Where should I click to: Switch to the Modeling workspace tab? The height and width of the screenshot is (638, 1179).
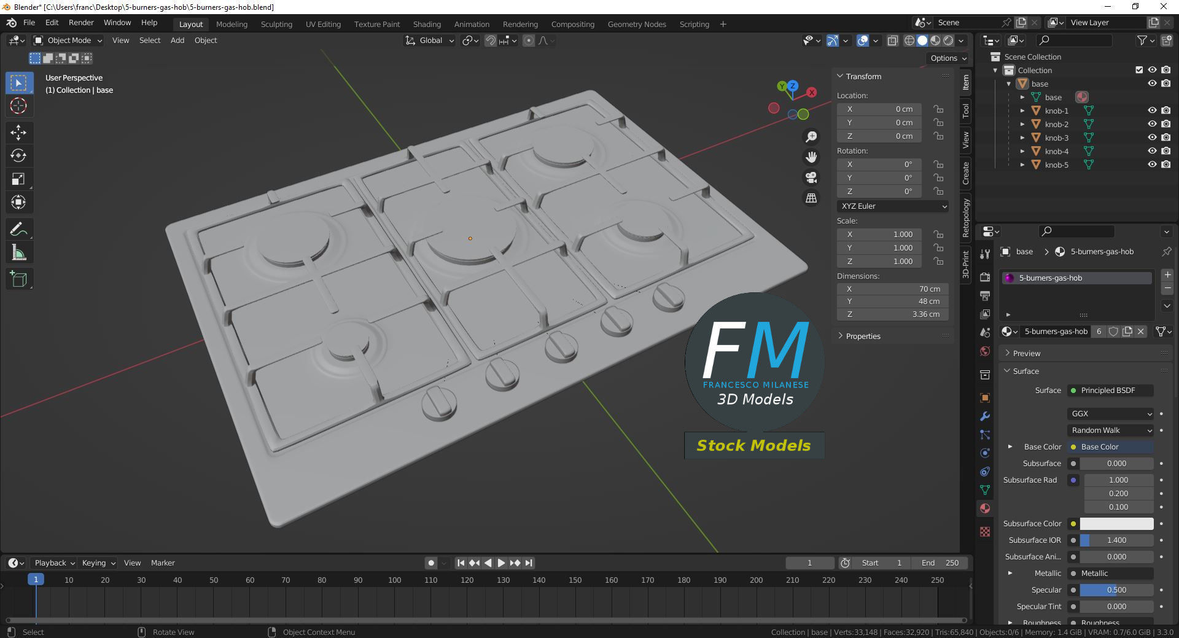[x=232, y=25]
